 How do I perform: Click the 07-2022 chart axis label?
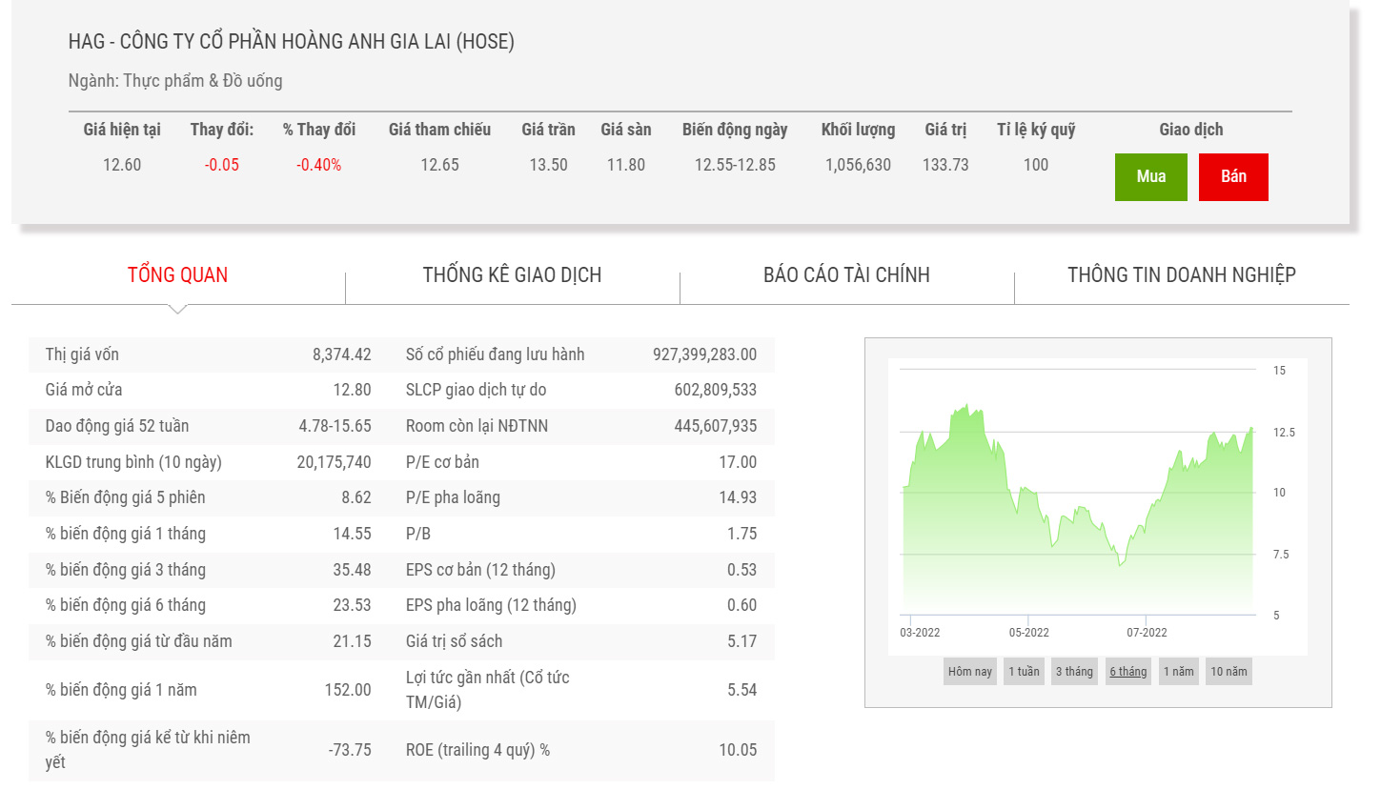(x=1147, y=633)
